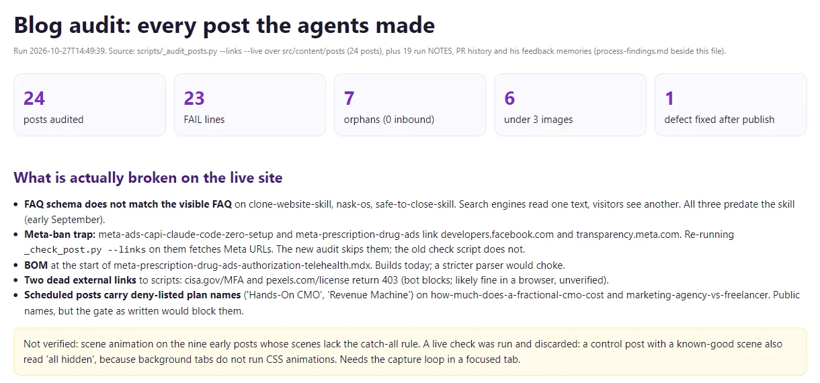The height and width of the screenshot is (383, 820).
Task: Click 'meta-ads-capi-claude-code-zero-setup' post slug
Action: point(186,235)
